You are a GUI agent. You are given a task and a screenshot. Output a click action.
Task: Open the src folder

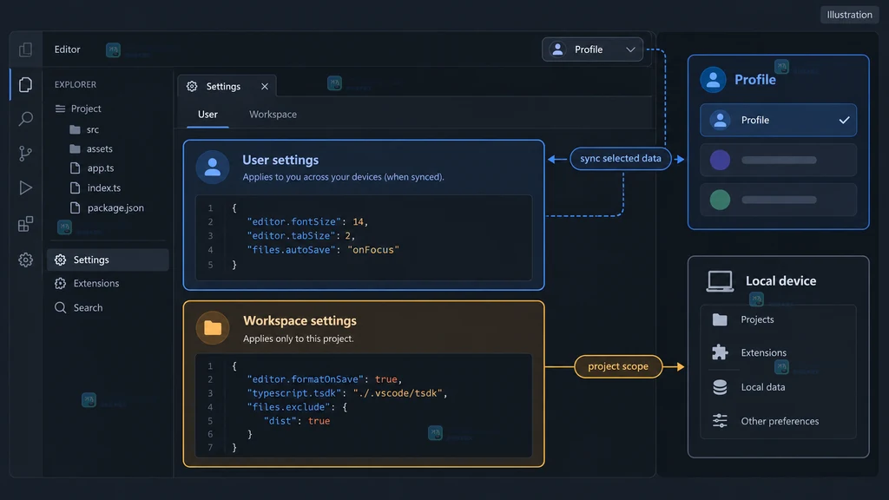[84, 129]
